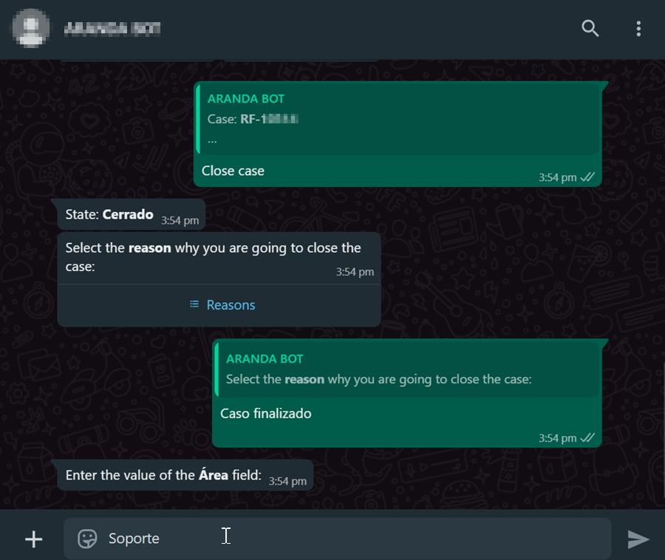Click double-check ticks on Close case message
The height and width of the screenshot is (560, 665).
[588, 177]
